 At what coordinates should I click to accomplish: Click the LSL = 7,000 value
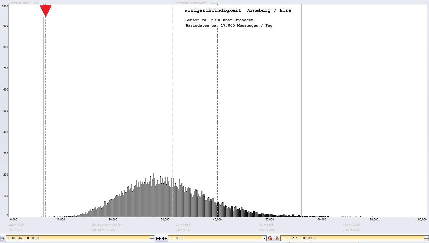pyautogui.click(x=16, y=225)
